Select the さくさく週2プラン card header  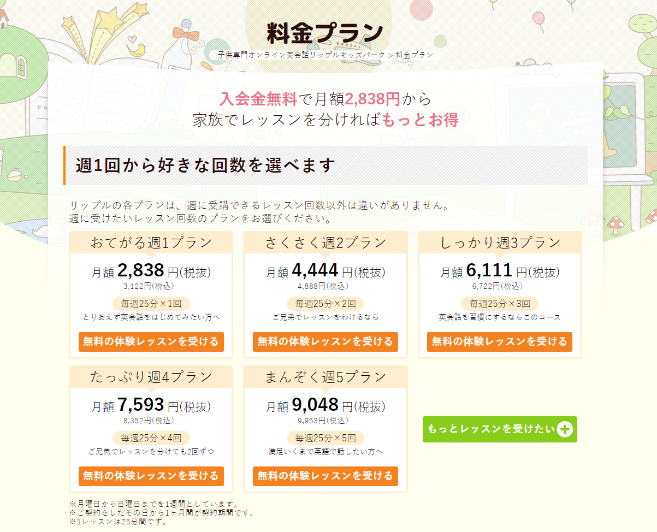[325, 243]
